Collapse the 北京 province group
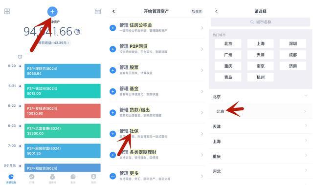 pyautogui.click(x=261, y=97)
